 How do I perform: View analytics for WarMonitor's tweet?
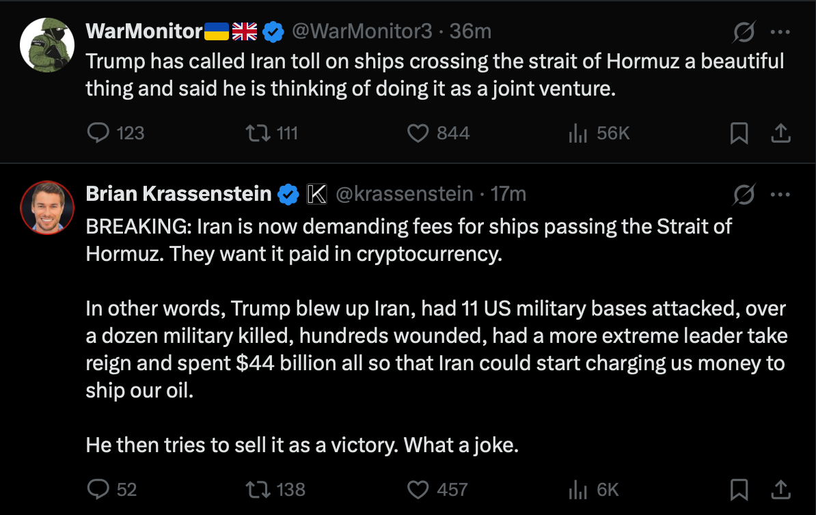577,133
